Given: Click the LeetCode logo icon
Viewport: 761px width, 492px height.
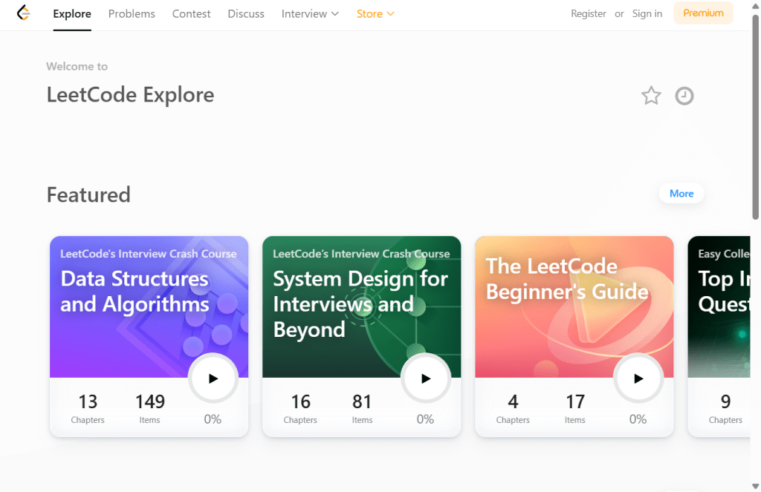Looking at the screenshot, I should point(24,13).
